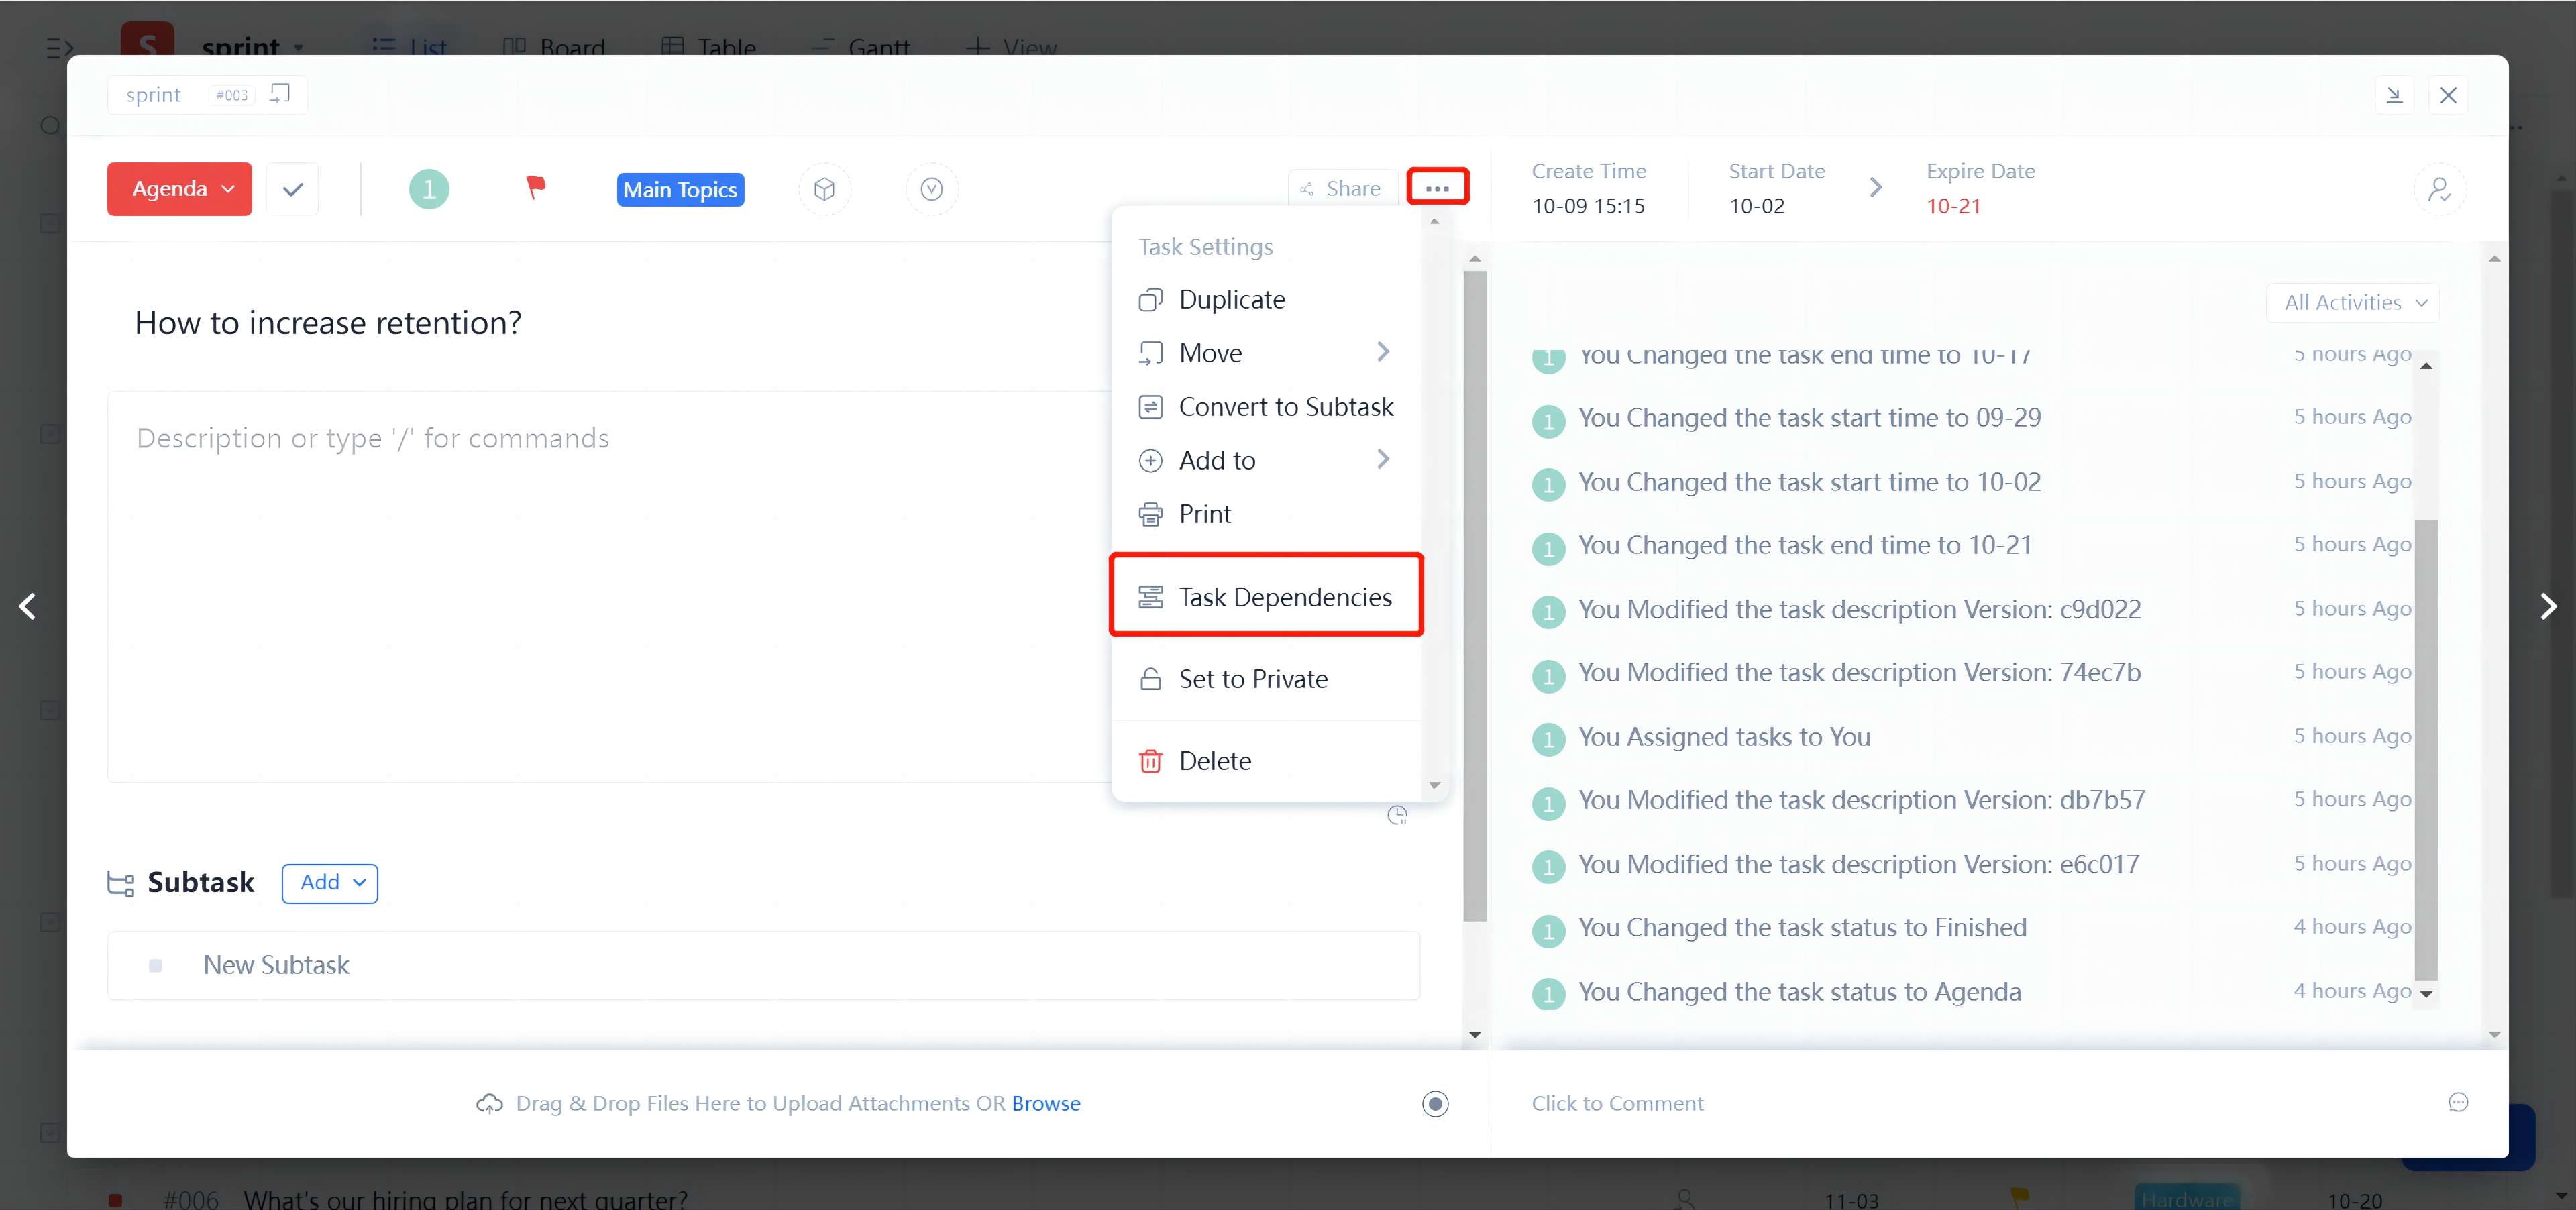Click the Main Topics blue tag
This screenshot has height=1210, width=2576.
[680, 189]
